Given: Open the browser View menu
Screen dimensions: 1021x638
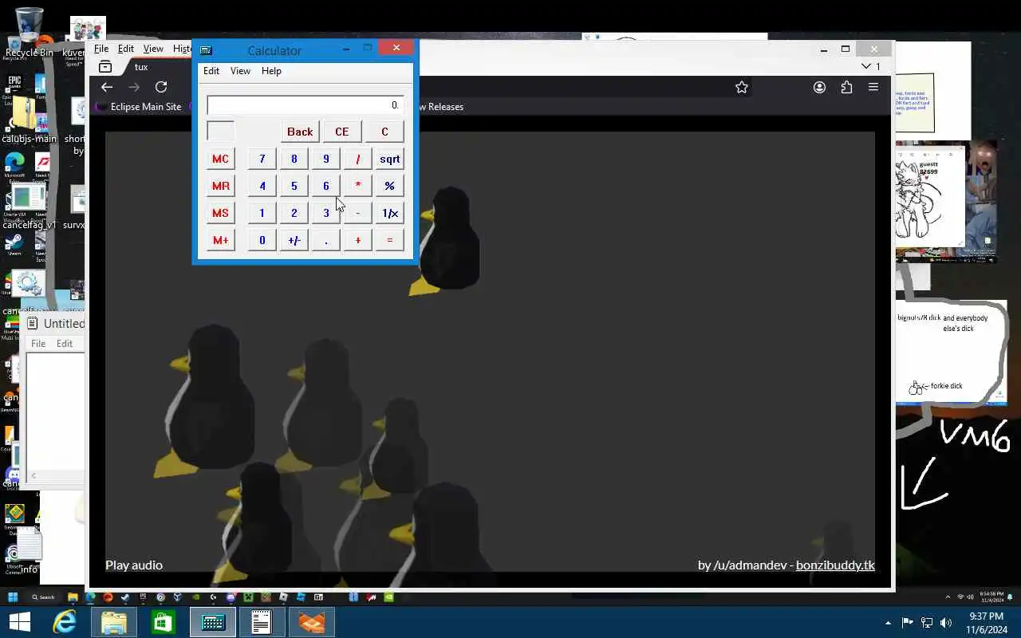Looking at the screenshot, I should tap(153, 49).
